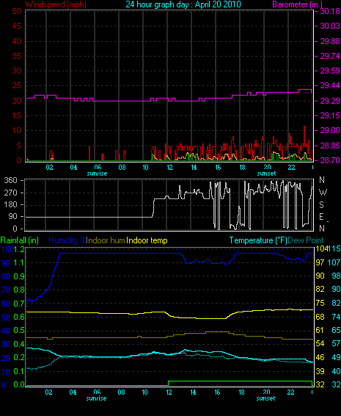Click the blue humidity value "50"
This screenshot has width=341, height=416.
[x=6, y=318]
